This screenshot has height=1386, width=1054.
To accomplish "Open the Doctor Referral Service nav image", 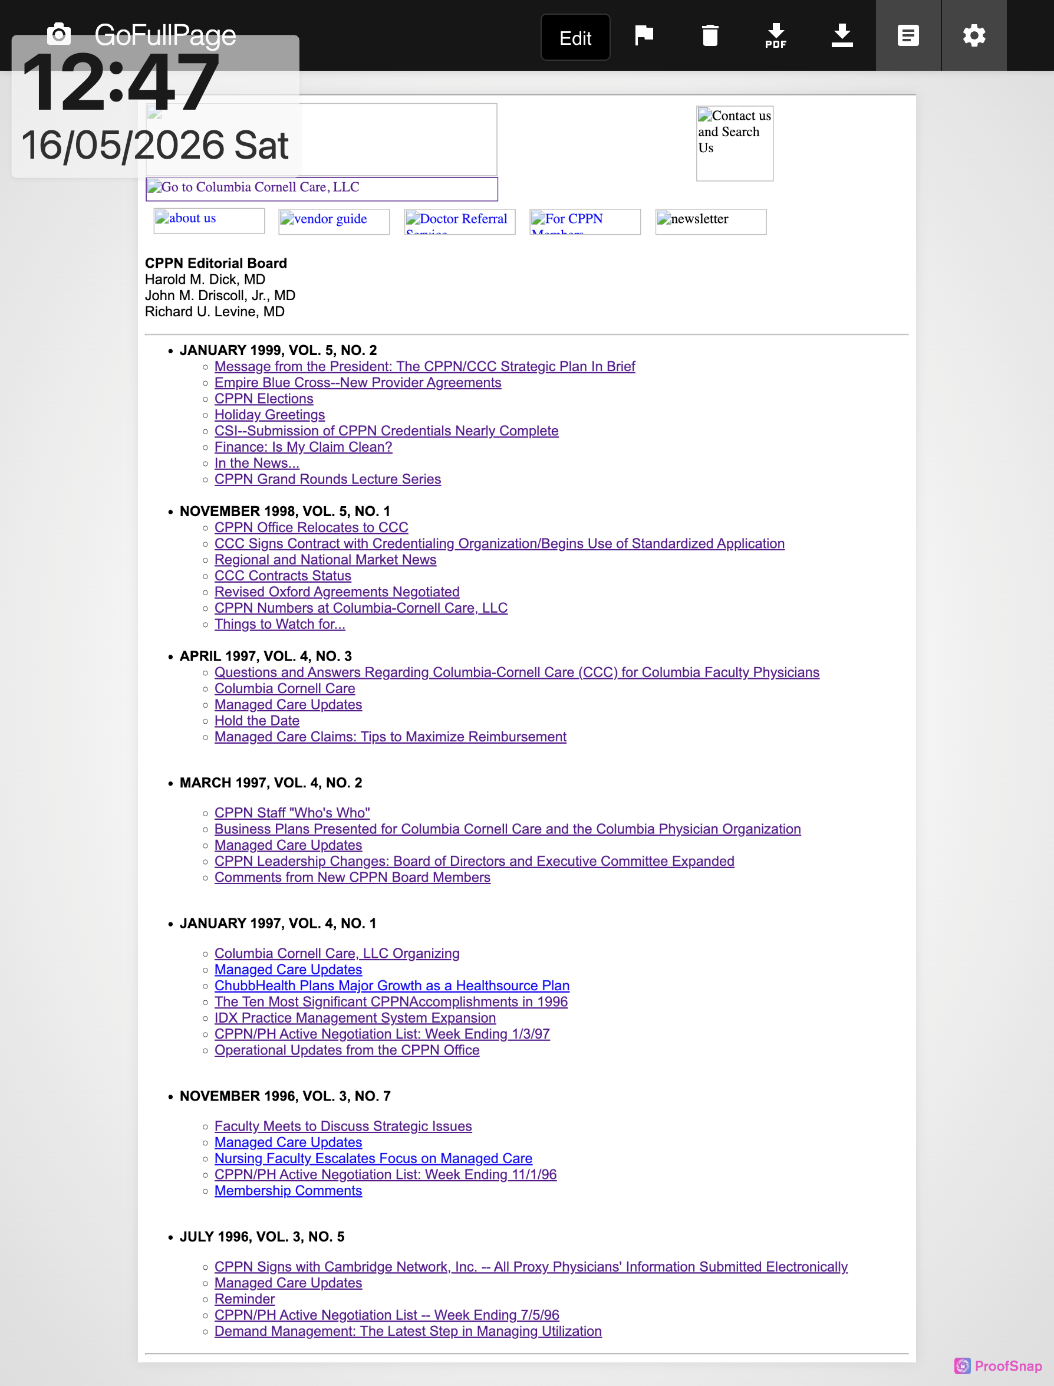I will [x=459, y=222].
